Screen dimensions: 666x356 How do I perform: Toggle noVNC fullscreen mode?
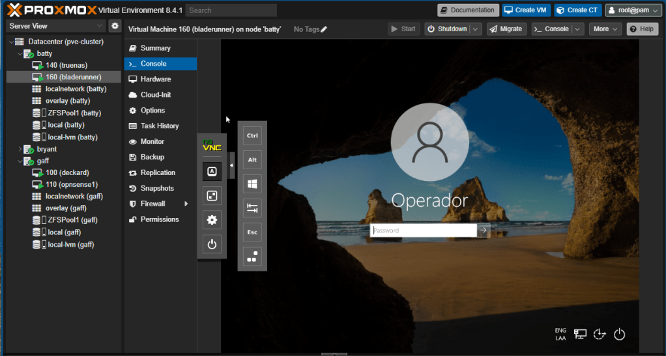[212, 195]
